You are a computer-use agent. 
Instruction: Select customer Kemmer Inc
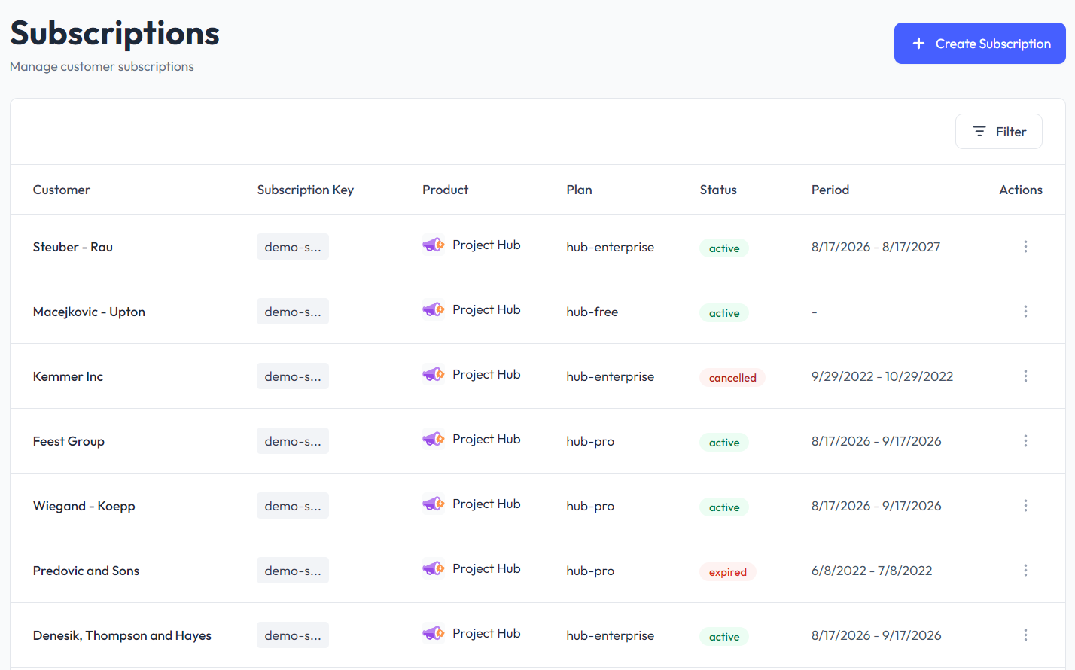pyautogui.click(x=68, y=376)
